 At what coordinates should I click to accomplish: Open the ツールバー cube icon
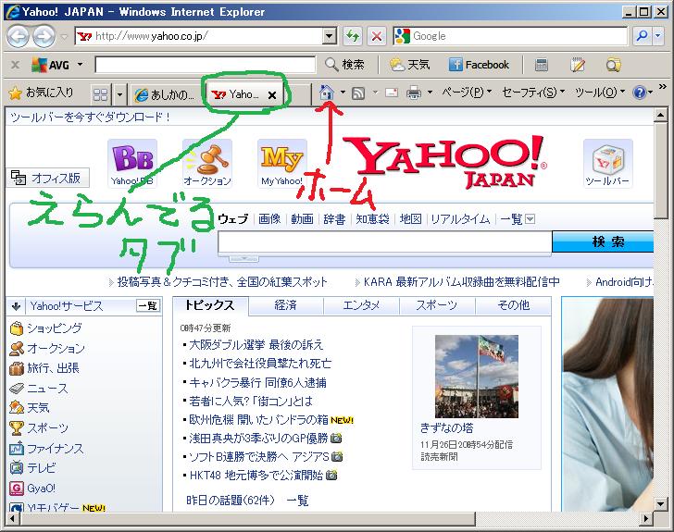(607, 163)
